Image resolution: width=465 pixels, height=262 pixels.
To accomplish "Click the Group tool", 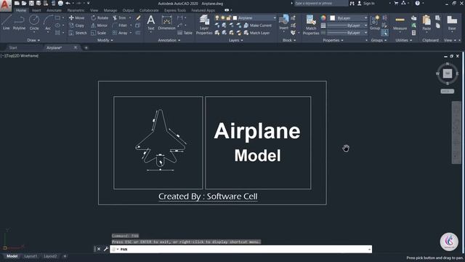I will pyautogui.click(x=375, y=23).
